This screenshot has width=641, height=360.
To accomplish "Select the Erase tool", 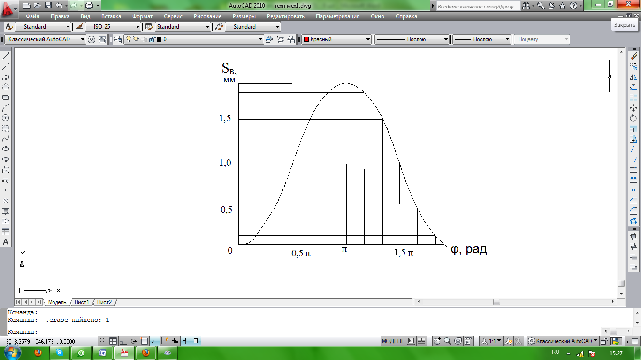I will pyautogui.click(x=633, y=56).
